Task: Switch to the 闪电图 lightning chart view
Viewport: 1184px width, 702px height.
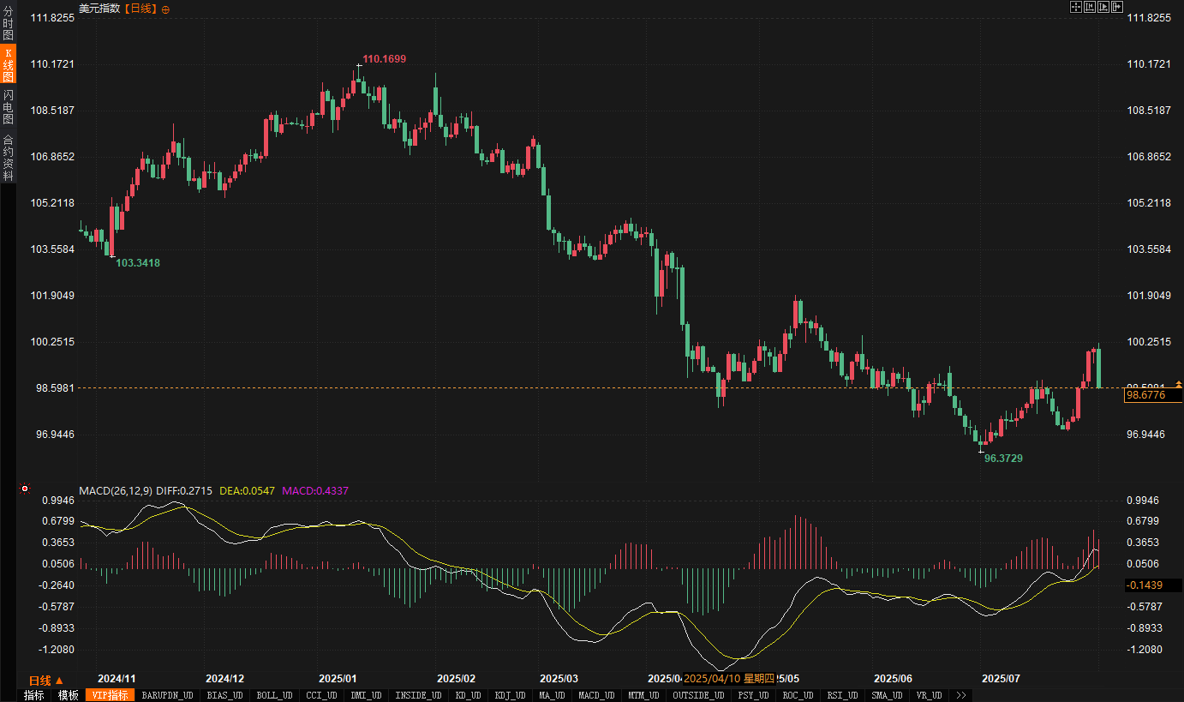Action: pyautogui.click(x=9, y=106)
